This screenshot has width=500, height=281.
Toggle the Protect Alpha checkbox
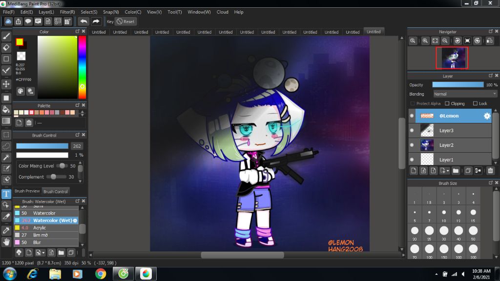[x=413, y=103]
